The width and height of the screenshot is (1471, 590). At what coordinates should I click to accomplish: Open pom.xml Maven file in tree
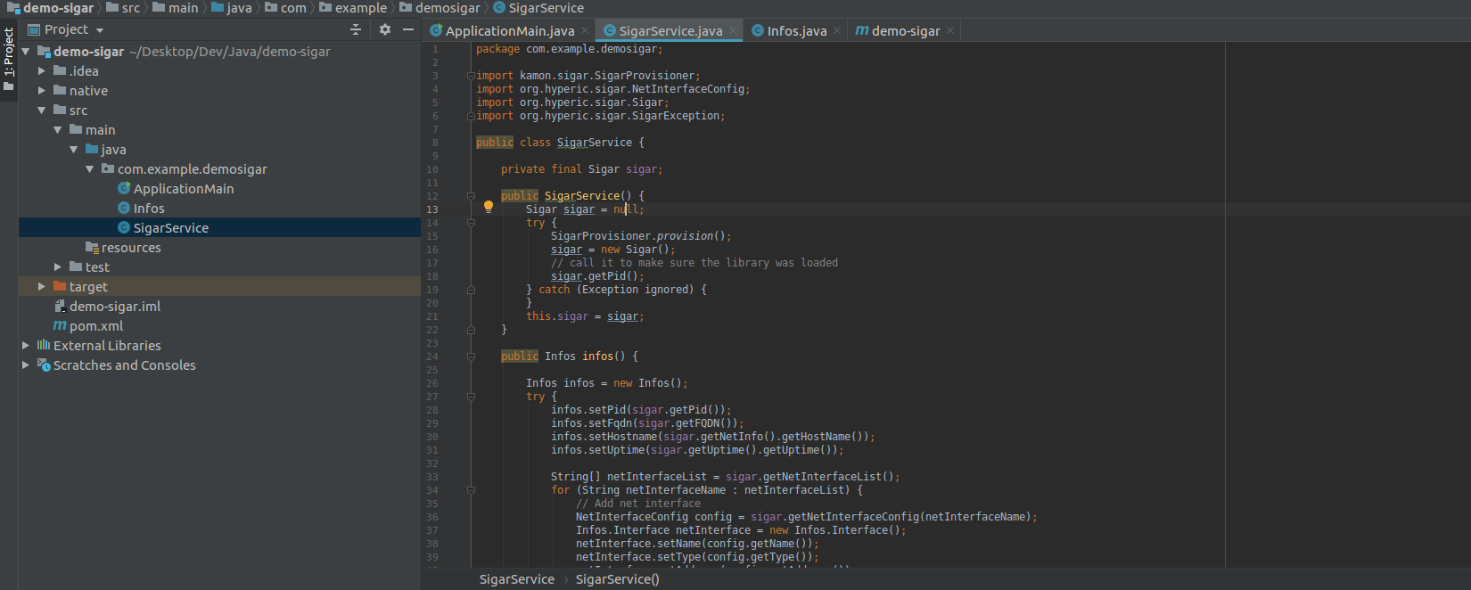pyautogui.click(x=96, y=326)
